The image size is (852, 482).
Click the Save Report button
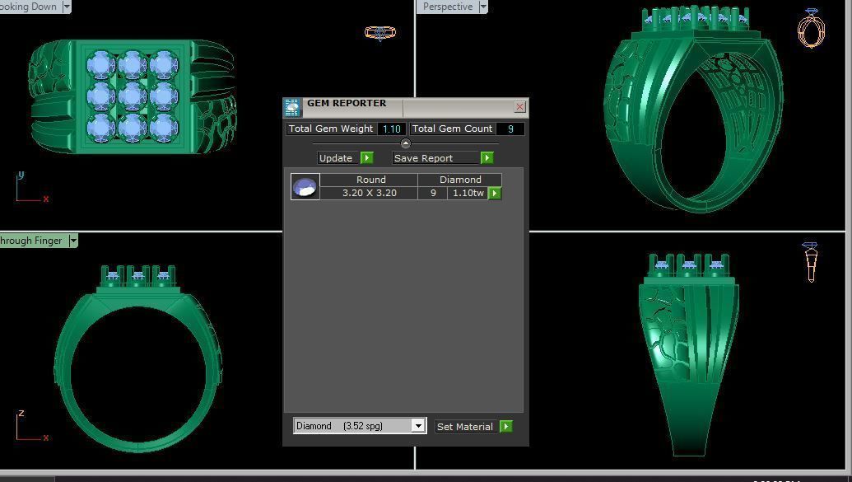click(x=435, y=157)
